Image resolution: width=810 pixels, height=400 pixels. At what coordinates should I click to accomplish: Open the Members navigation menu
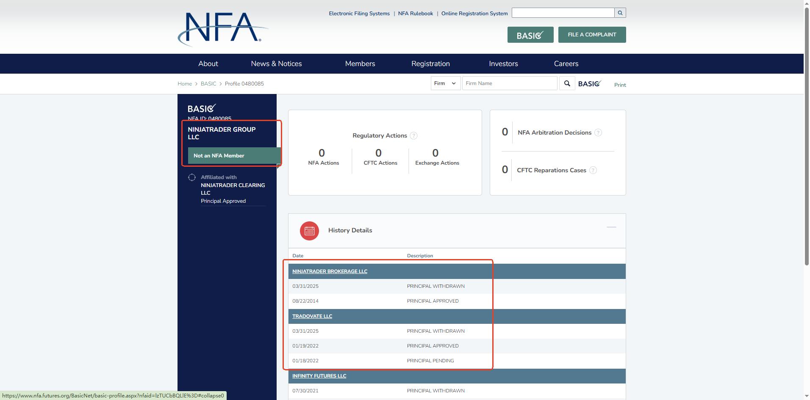[360, 64]
